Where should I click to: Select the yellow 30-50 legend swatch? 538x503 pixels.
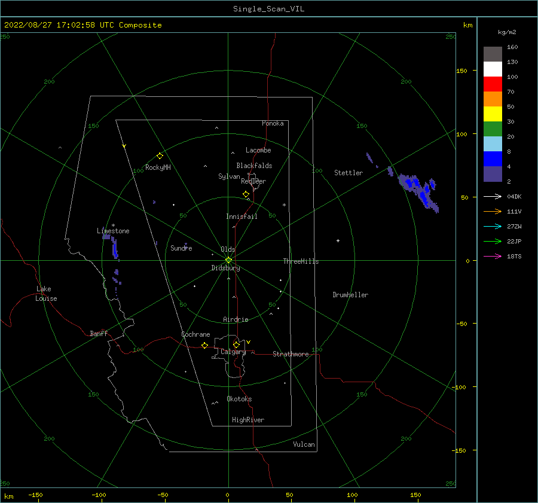click(x=493, y=114)
